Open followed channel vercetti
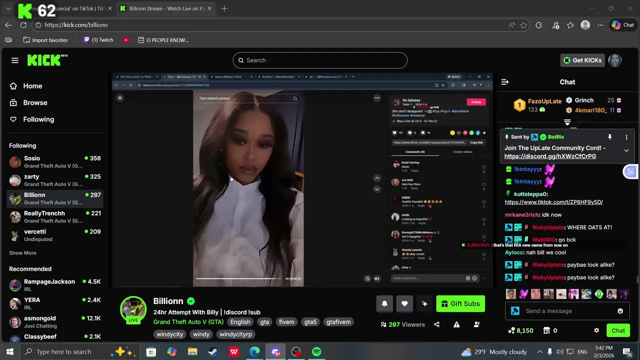 pyautogui.click(x=55, y=235)
